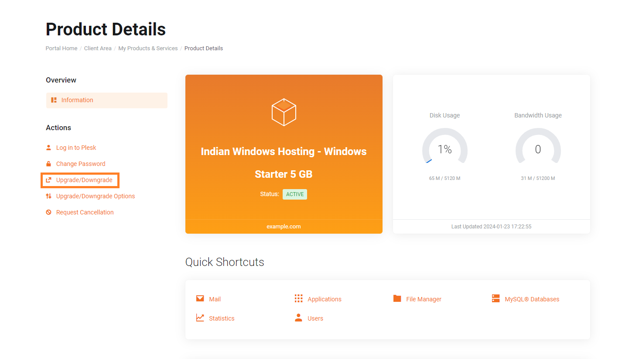The width and height of the screenshot is (622, 359).
Task: Click the Disk Usage label
Action: coord(444,115)
